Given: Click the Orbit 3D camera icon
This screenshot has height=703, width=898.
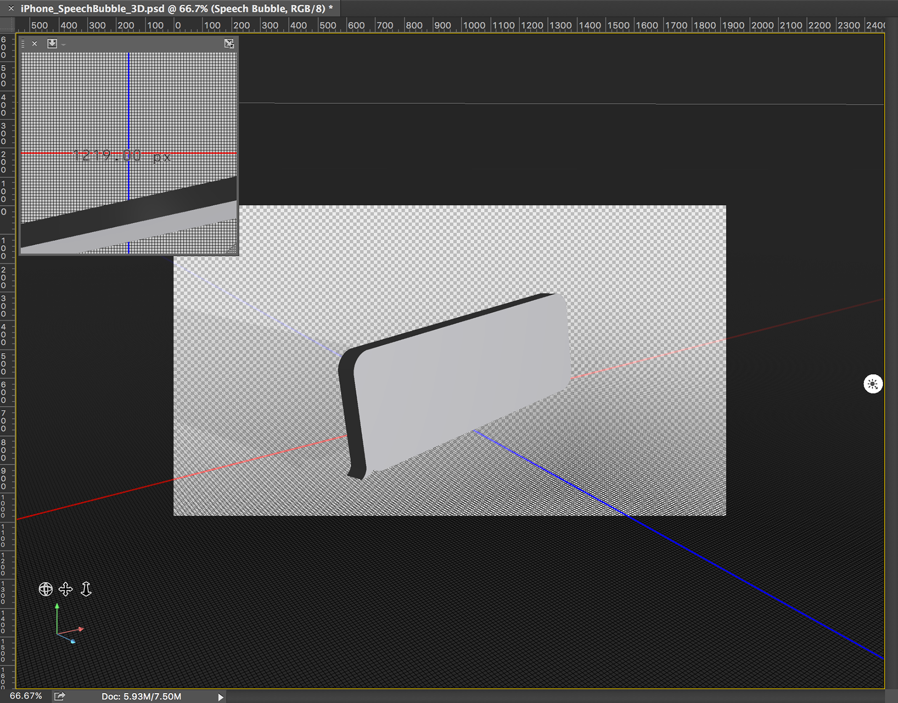Looking at the screenshot, I should (45, 589).
